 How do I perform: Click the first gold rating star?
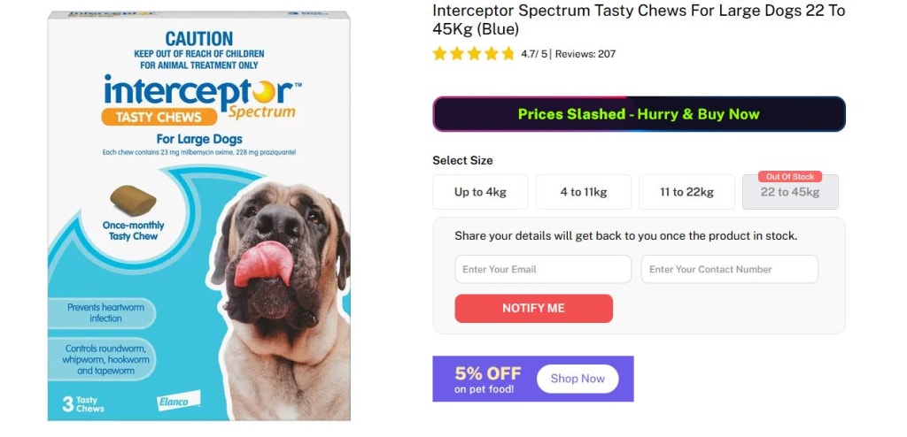pos(440,54)
